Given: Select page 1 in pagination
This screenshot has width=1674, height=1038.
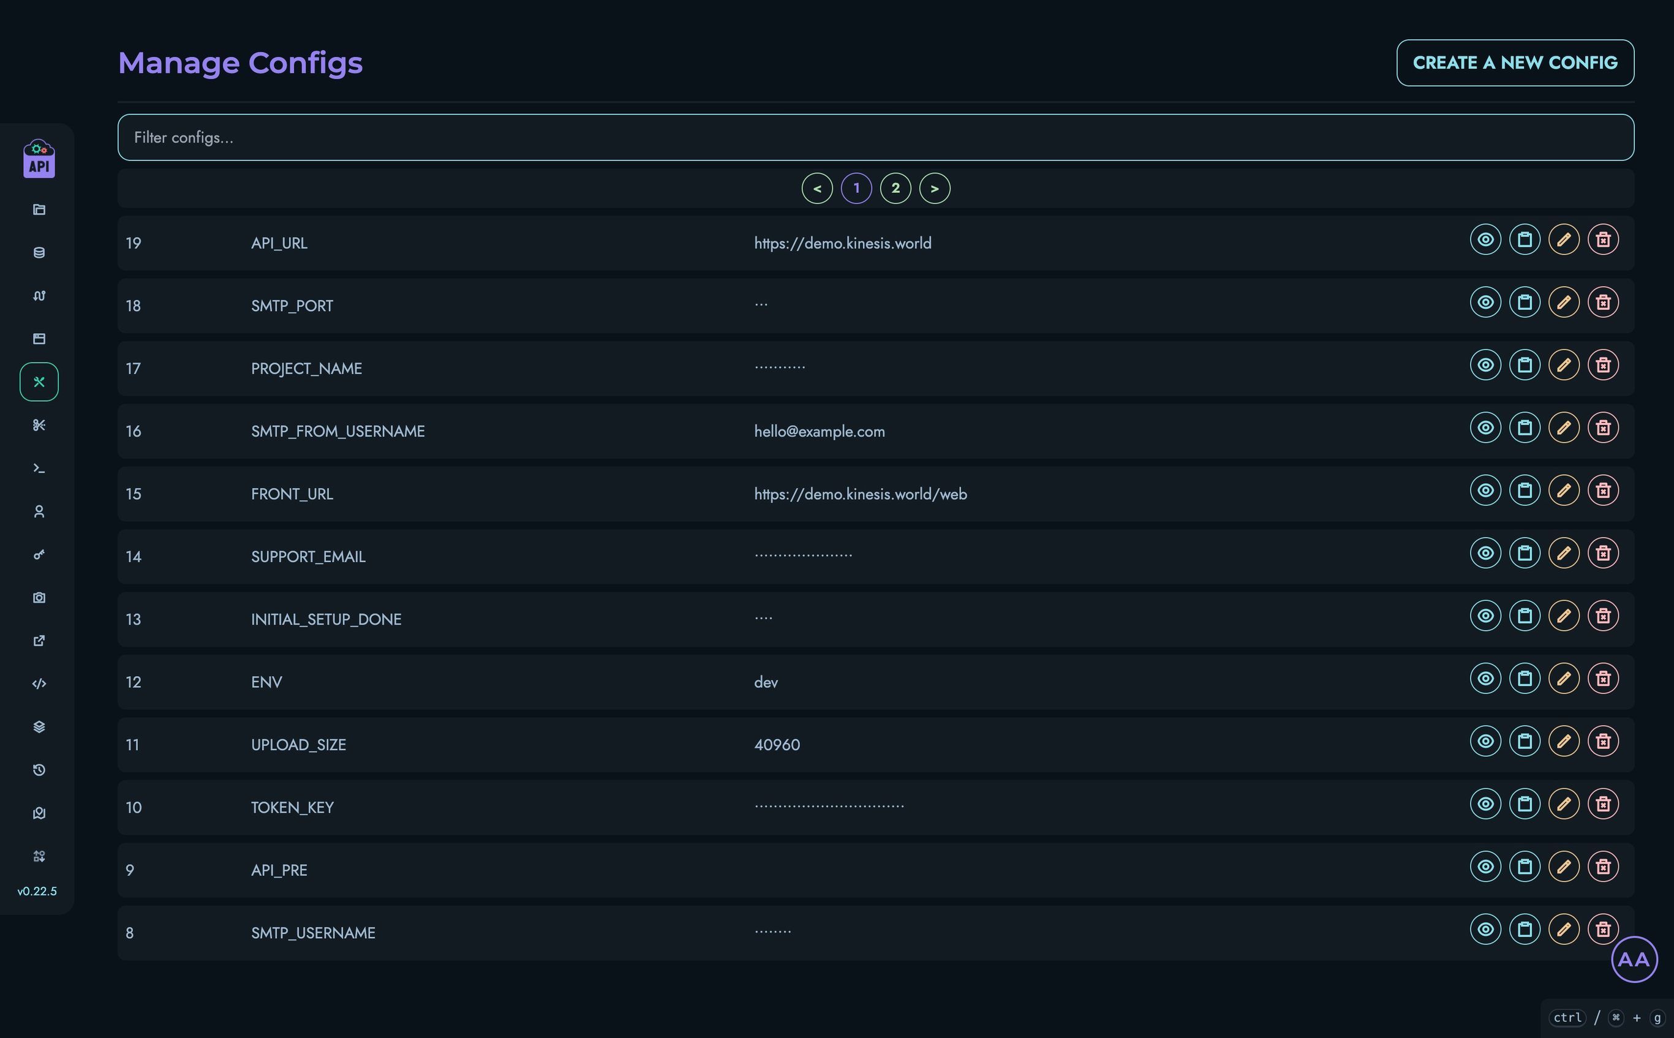Looking at the screenshot, I should 856,188.
